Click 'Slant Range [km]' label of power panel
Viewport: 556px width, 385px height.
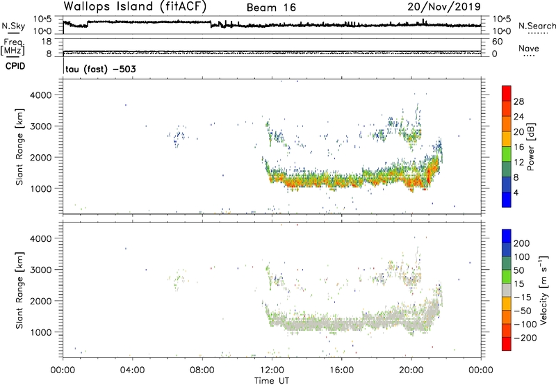coord(19,147)
